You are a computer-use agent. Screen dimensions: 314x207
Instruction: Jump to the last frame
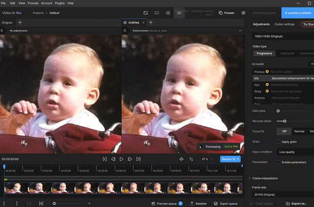(138, 159)
